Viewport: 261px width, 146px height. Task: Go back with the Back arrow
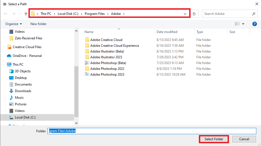(x=6, y=14)
